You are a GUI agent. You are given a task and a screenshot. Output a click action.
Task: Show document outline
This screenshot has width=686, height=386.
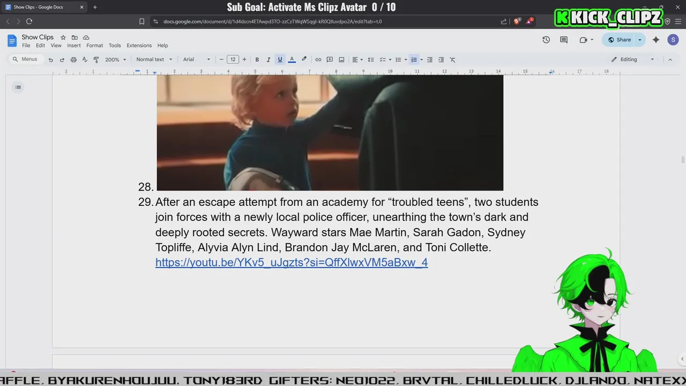pos(18,87)
